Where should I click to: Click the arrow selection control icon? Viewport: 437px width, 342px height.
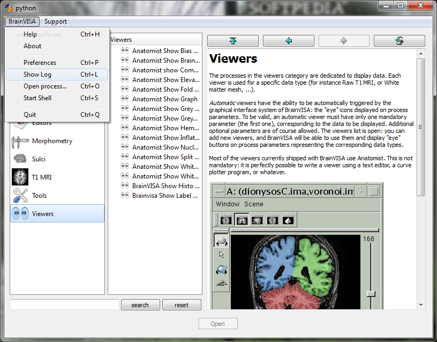point(221,255)
